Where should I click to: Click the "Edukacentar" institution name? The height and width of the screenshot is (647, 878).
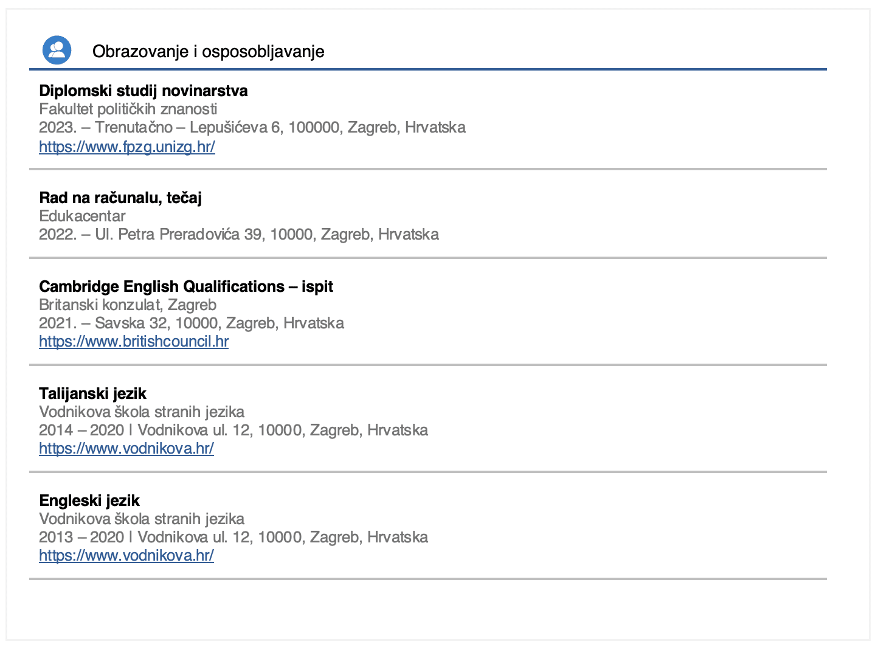coord(82,216)
